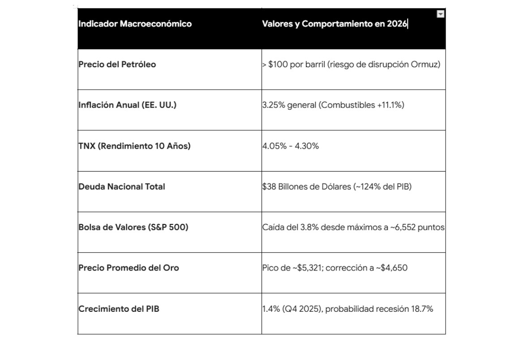Image resolution: width=524 pixels, height=340 pixels.
Task: Click the text 'probabilidad recesión 18.7%'
Action: [x=379, y=309]
